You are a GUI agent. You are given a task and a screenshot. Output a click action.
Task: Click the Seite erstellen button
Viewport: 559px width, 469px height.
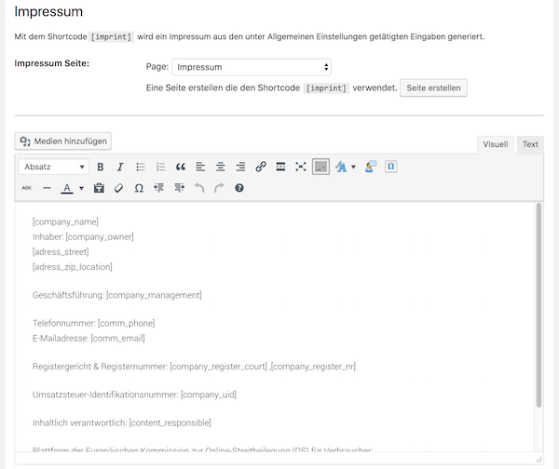[433, 88]
